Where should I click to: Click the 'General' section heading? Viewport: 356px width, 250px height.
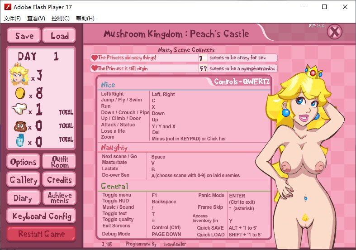click(114, 186)
